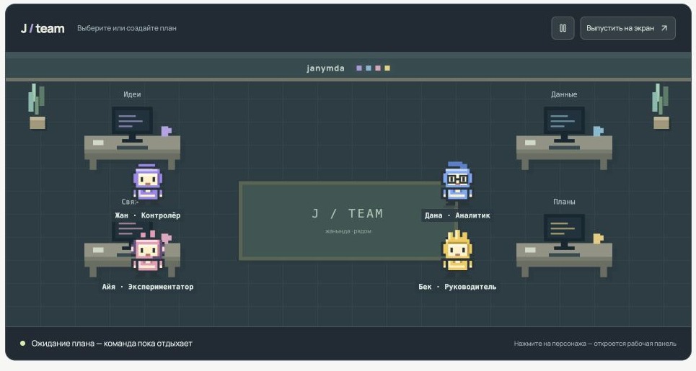The image size is (696, 371).
Task: Click the 'Идеи' desk monitor
Action: click(132, 124)
